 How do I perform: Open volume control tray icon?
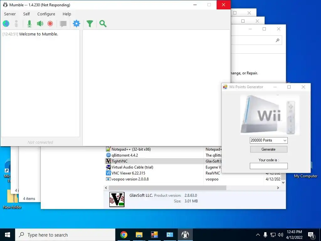281,235
